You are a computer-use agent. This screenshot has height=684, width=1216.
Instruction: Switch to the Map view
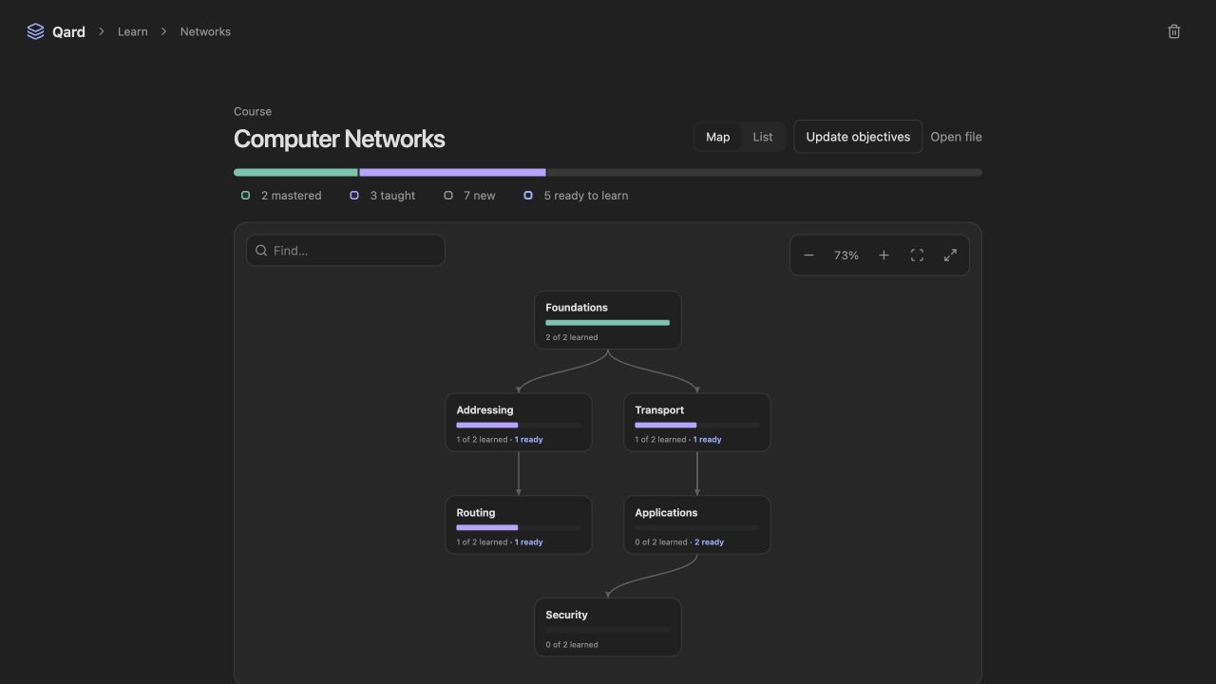[718, 137]
